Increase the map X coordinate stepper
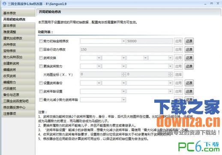 [123, 73]
